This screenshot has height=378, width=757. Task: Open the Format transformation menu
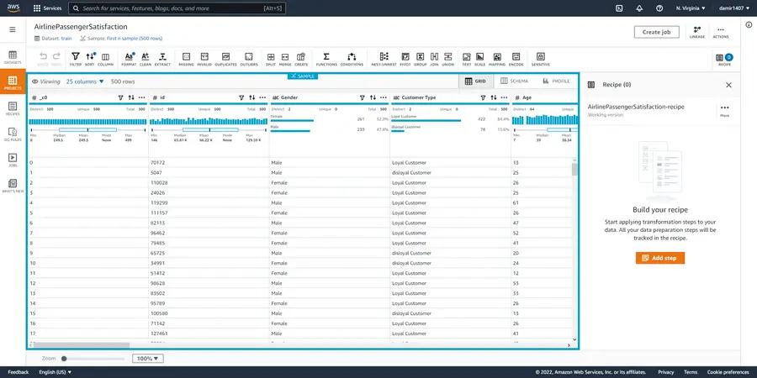129,59
